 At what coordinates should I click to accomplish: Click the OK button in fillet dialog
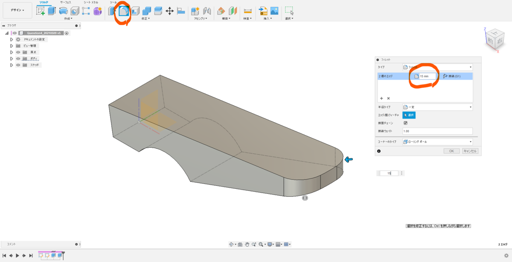click(x=451, y=151)
